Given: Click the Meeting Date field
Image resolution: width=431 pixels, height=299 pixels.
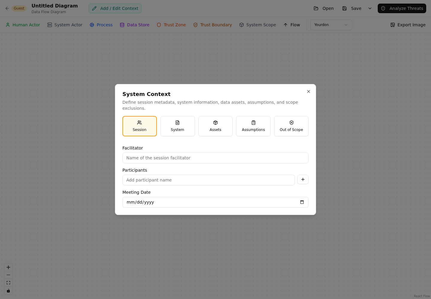Looking at the screenshot, I should pos(215,202).
